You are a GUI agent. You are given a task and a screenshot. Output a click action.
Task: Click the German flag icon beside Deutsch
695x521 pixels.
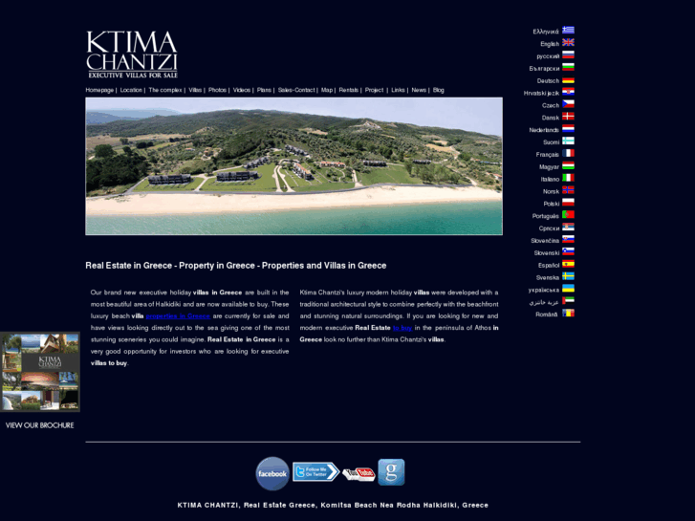coord(568,79)
